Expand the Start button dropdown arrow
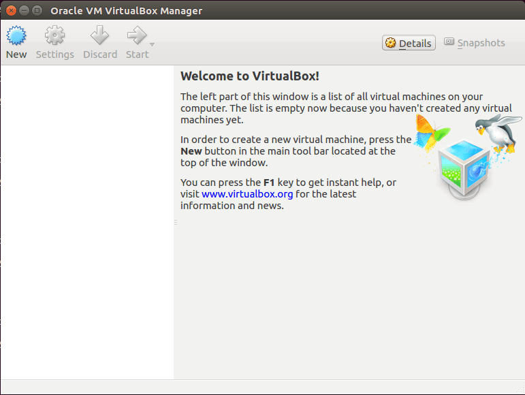This screenshot has width=525, height=395. pos(152,44)
